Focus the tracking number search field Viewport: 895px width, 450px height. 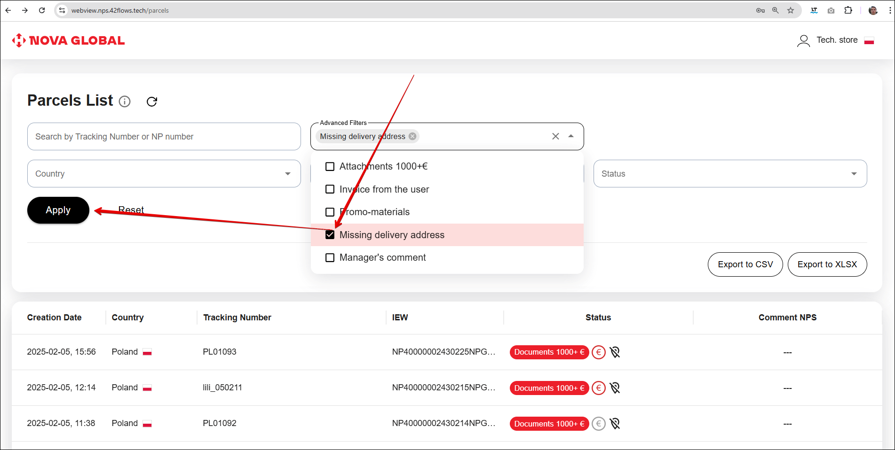pos(164,137)
